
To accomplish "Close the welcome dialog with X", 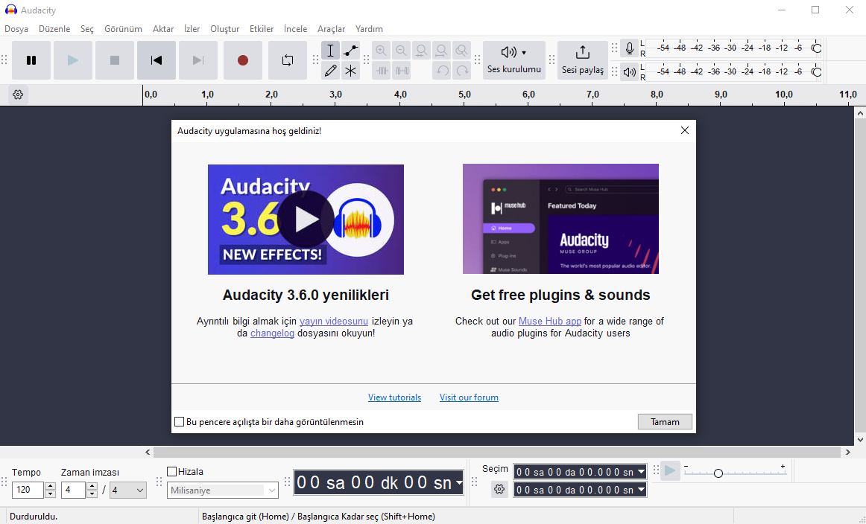I will click(x=685, y=130).
